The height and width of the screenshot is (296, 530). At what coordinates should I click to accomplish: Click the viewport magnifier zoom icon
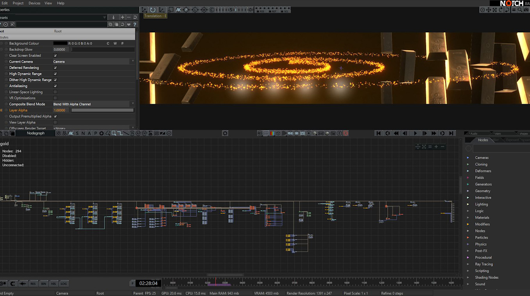pyautogui.click(x=520, y=10)
